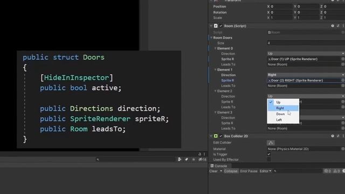Image resolution: width=345 pixels, height=194 pixels.
Task: Open object picker for Element 3 Sprite R
Action: click(343, 123)
